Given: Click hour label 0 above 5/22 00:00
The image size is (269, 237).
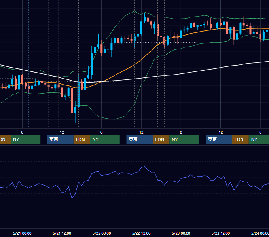Looking at the screenshot, I should (x=102, y=132).
